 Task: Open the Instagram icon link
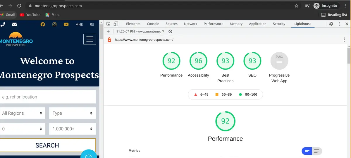point(54,24)
